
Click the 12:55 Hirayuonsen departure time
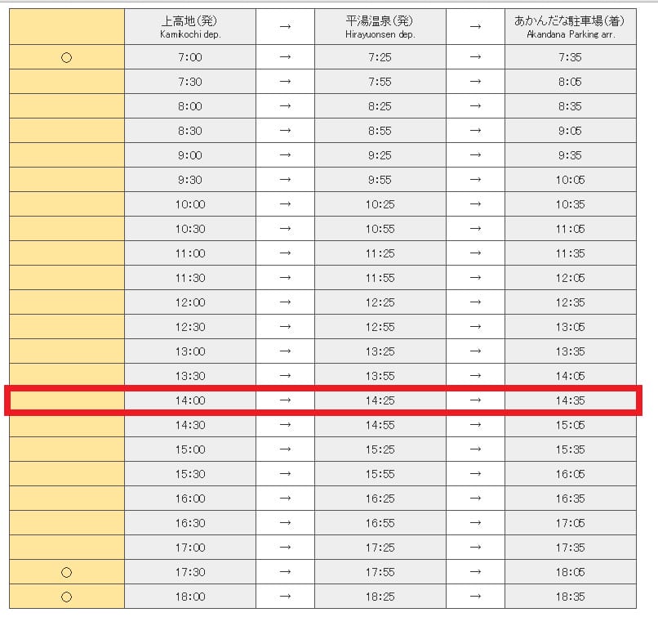[x=380, y=326]
